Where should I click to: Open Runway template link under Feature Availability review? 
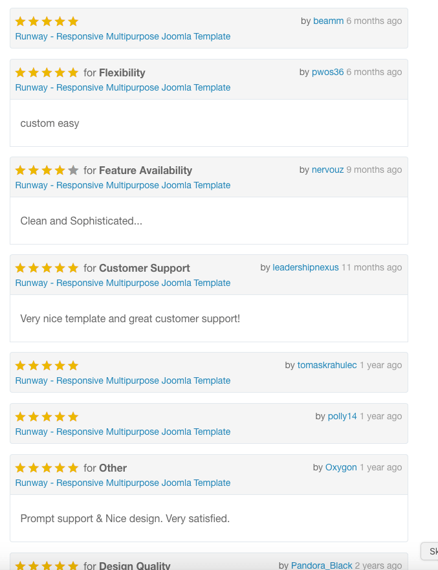[x=123, y=186]
